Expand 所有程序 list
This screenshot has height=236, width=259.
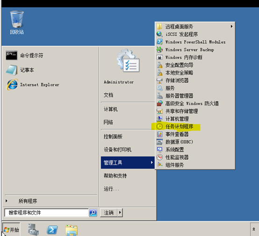pos(28,201)
